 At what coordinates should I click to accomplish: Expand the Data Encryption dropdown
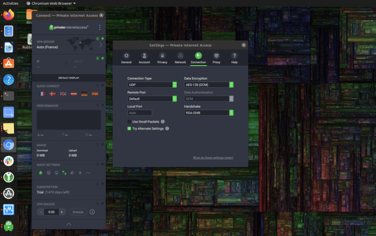click(209, 85)
